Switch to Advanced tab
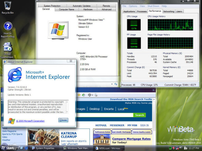Screen dimensions: 202x151 pos(107,9)
